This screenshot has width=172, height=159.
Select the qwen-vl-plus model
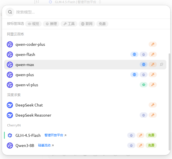pos(85,85)
